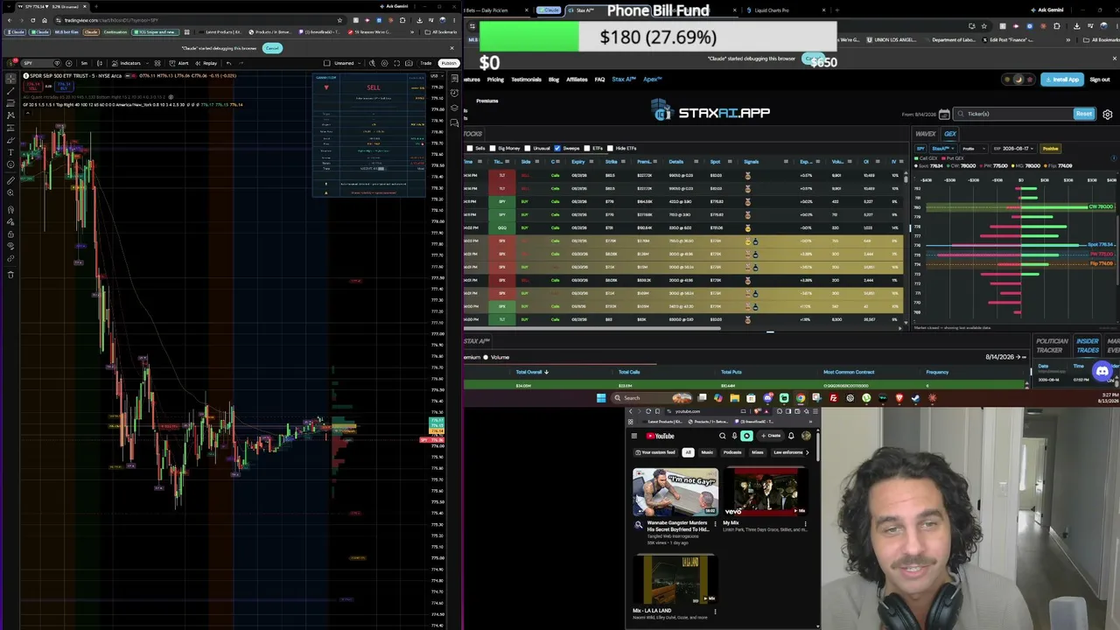Screen dimensions: 1120x630
Task: Bookmark the TradingView page with star
Action: (340, 19)
